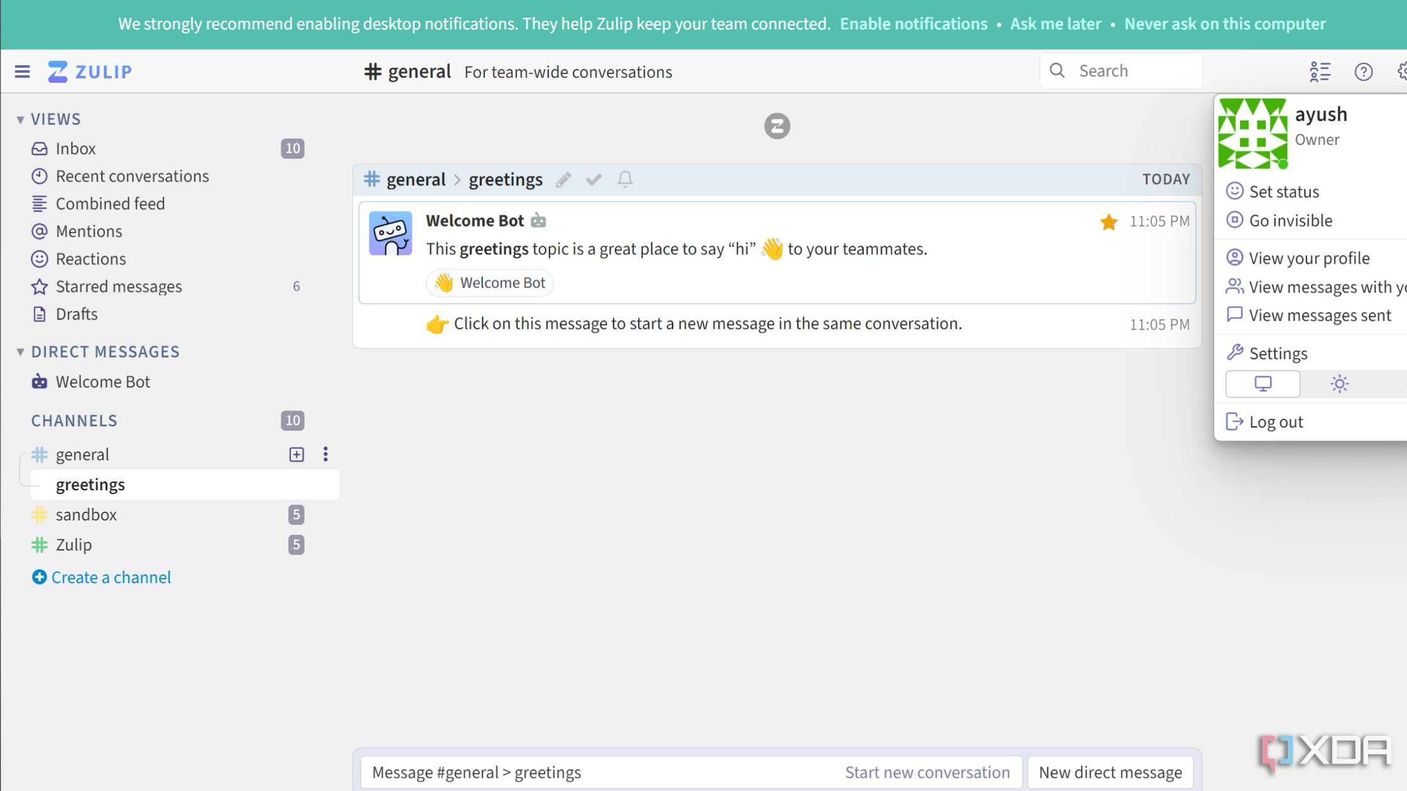This screenshot has width=1407, height=791.
Task: Select the greetings topic in sidebar
Action: (x=185, y=485)
